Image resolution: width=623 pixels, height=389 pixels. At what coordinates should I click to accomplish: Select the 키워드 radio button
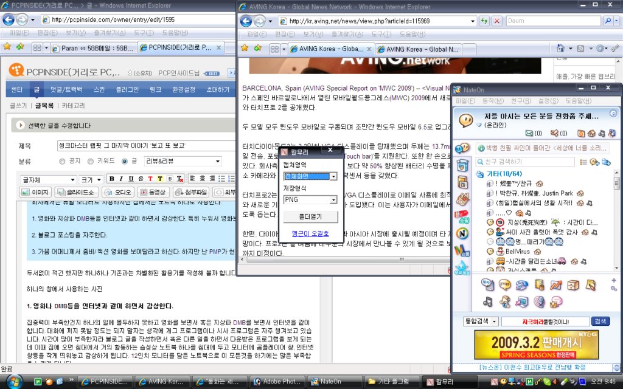tap(91, 162)
